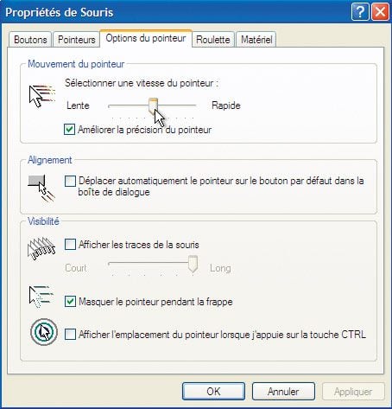Click the OK button
This screenshot has width=392, height=409.
213,392
